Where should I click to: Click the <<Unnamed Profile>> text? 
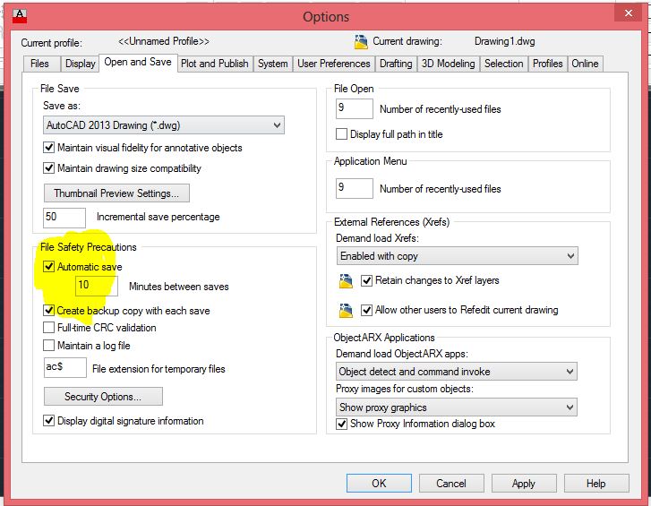coord(164,41)
